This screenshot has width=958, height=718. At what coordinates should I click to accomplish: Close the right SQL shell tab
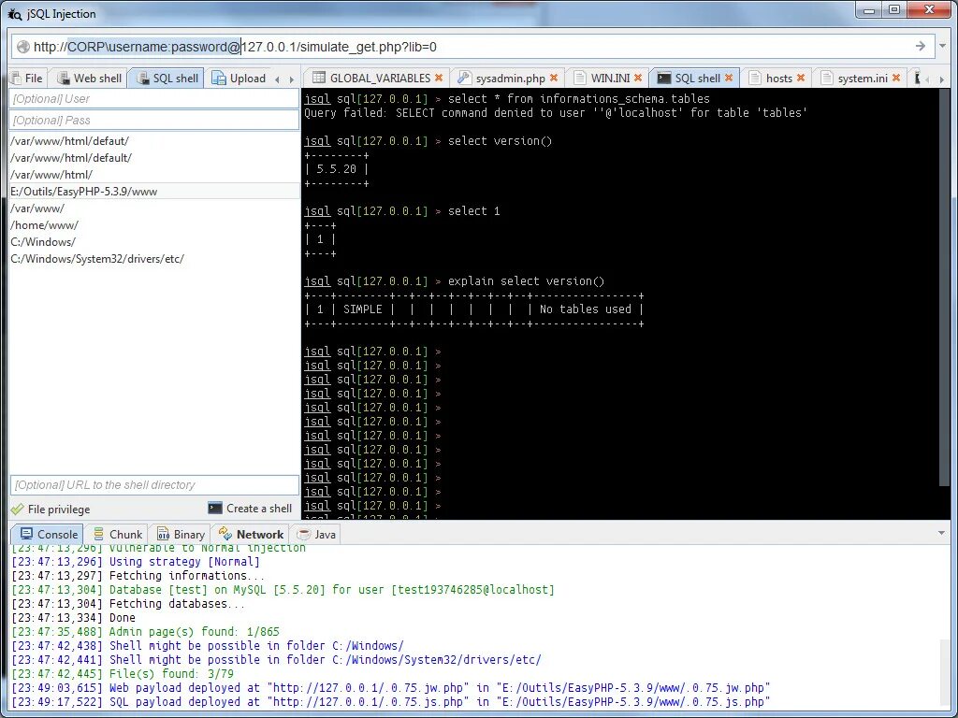coord(729,78)
